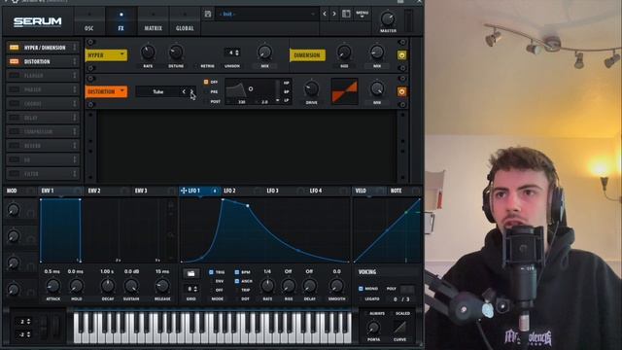This screenshot has height=350, width=622.
Task: Toggle the Distortion module power button
Action: pos(401,91)
